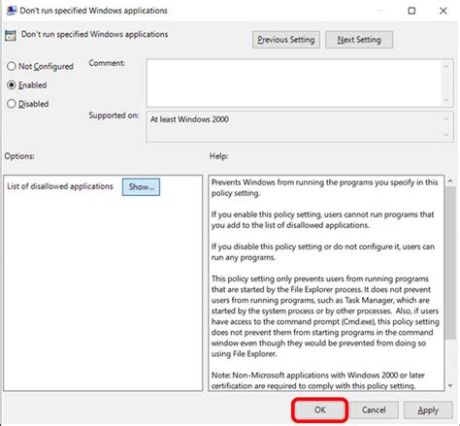Click Comment box scroll up arrow
Screen dimensions: 460x426
[x=446, y=67]
